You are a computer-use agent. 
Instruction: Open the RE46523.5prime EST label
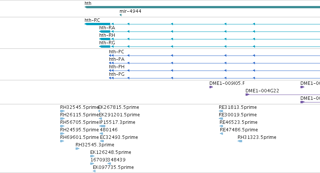(x=238, y=122)
